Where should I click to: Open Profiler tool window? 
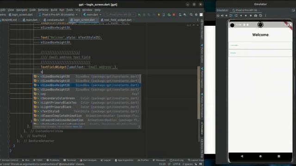coord(143,160)
